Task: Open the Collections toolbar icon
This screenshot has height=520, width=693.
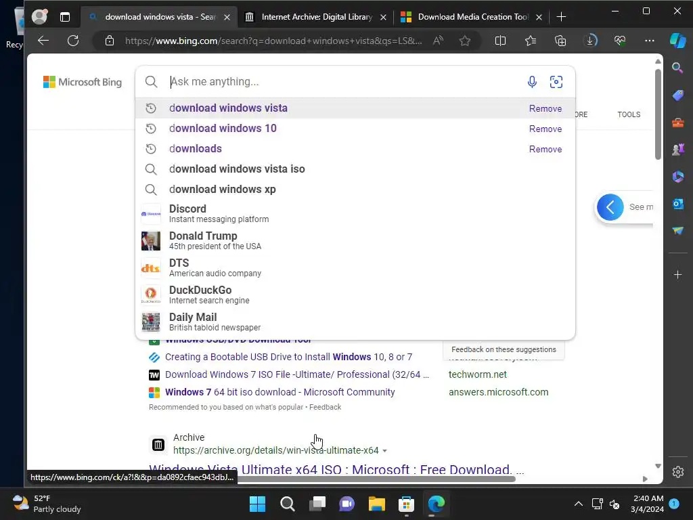Action: tap(560, 41)
